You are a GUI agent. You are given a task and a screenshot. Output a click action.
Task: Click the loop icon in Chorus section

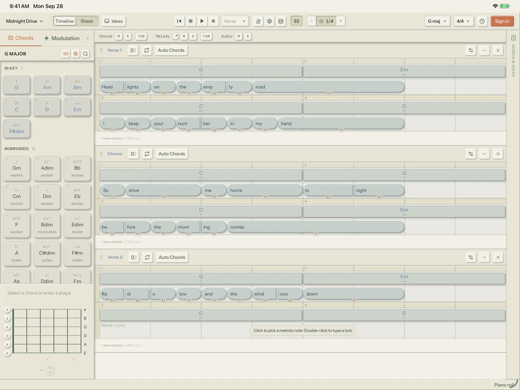coord(147,154)
